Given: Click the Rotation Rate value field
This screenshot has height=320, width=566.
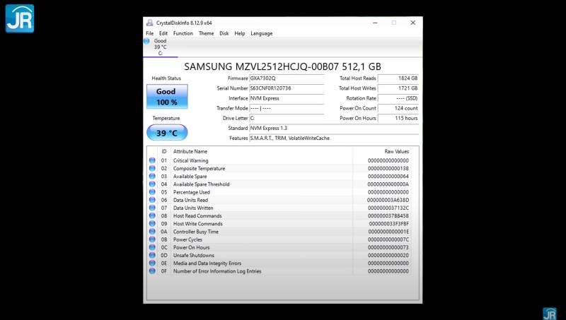Looking at the screenshot, I should point(398,98).
